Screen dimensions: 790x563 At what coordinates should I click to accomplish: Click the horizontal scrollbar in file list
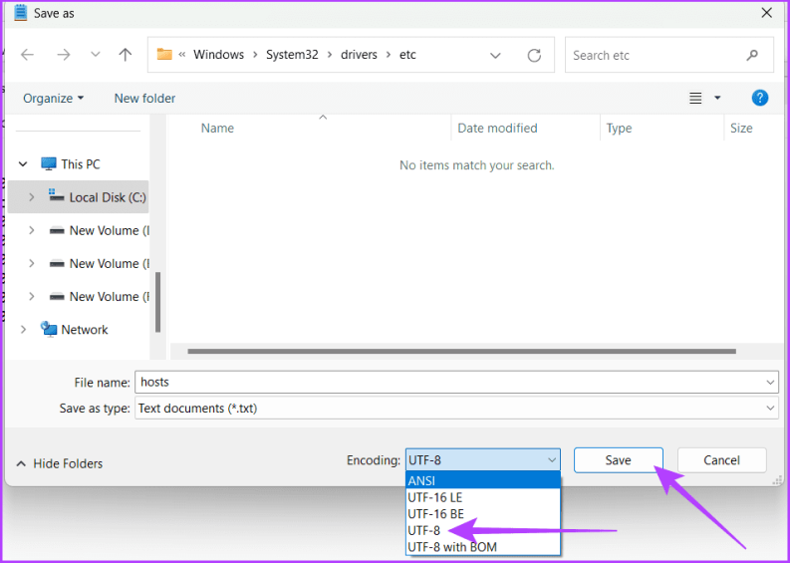pos(461,351)
